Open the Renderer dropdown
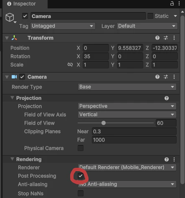185x198 pixels. (x=127, y=167)
